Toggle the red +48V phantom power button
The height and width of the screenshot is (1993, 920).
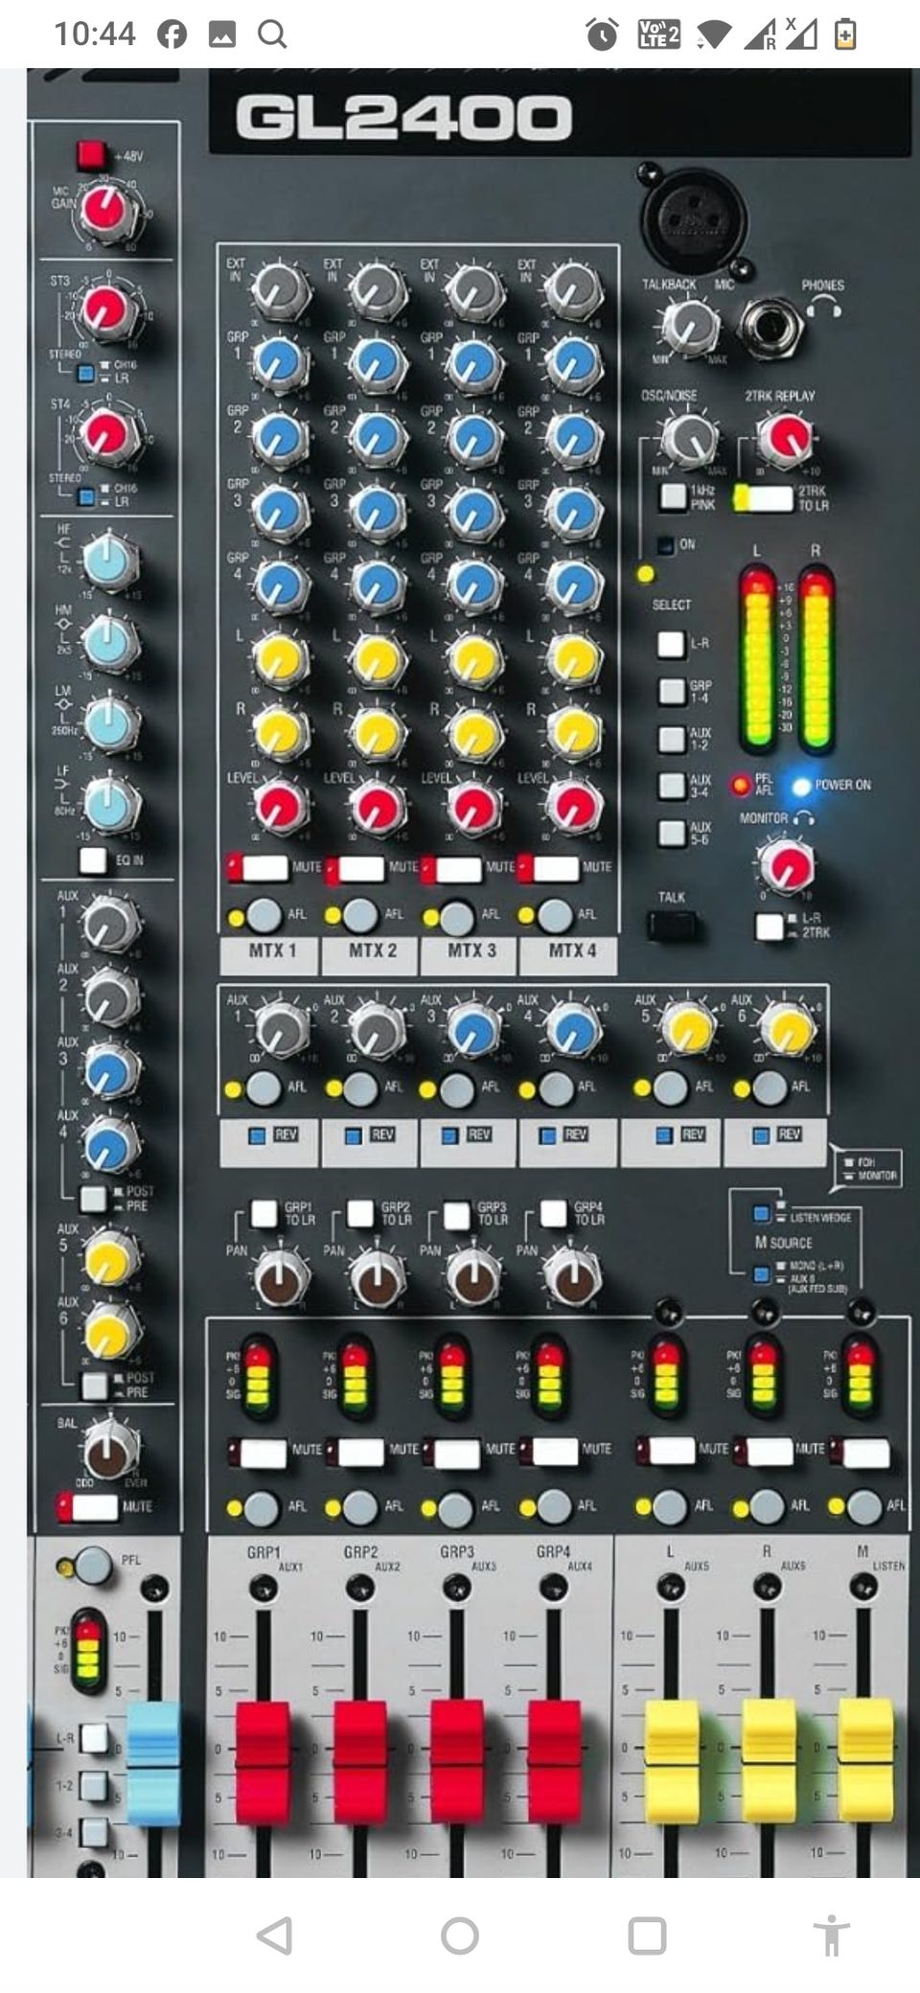[x=91, y=154]
